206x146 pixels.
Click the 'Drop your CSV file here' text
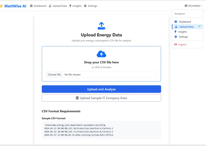click(x=101, y=62)
